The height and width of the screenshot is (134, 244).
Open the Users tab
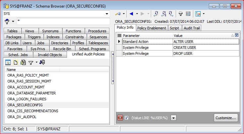27,43
